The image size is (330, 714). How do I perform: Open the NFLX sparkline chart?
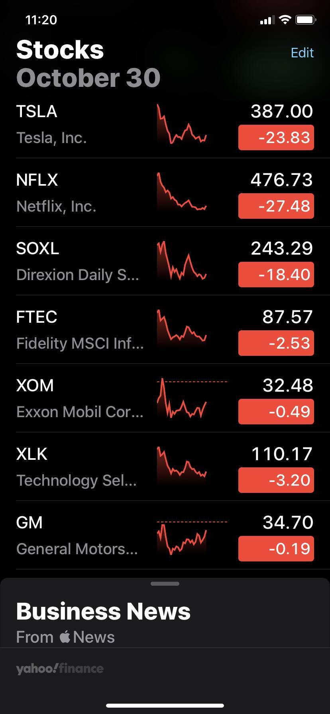coord(182,192)
